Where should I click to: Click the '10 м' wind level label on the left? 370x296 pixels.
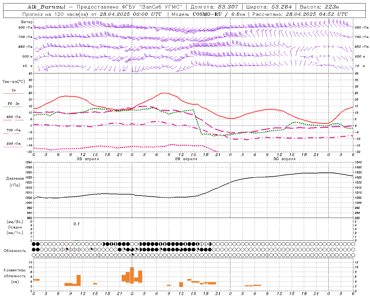tap(28, 66)
